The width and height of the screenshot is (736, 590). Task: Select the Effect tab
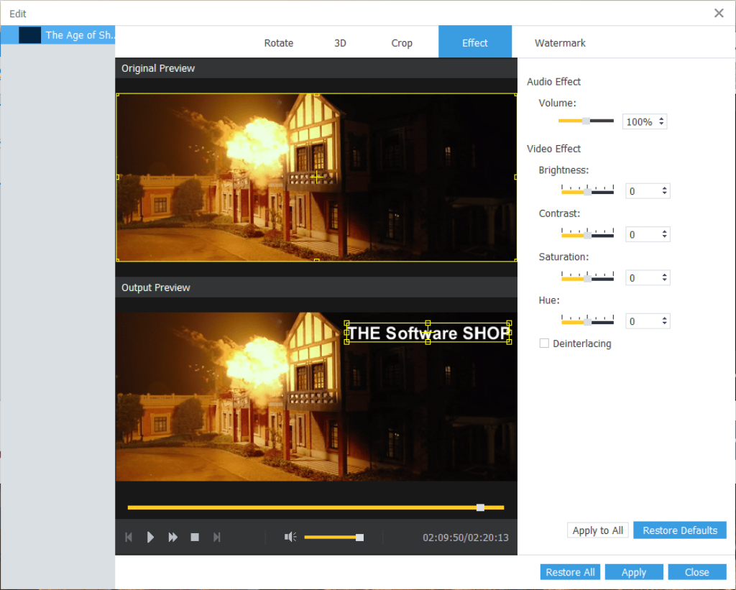(x=475, y=42)
